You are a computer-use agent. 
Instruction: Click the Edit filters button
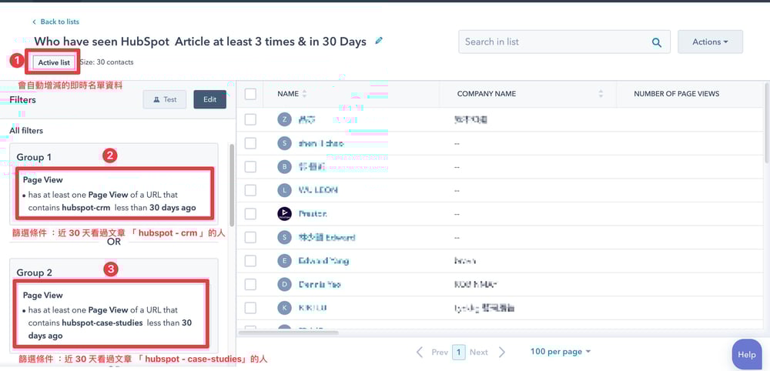(209, 99)
